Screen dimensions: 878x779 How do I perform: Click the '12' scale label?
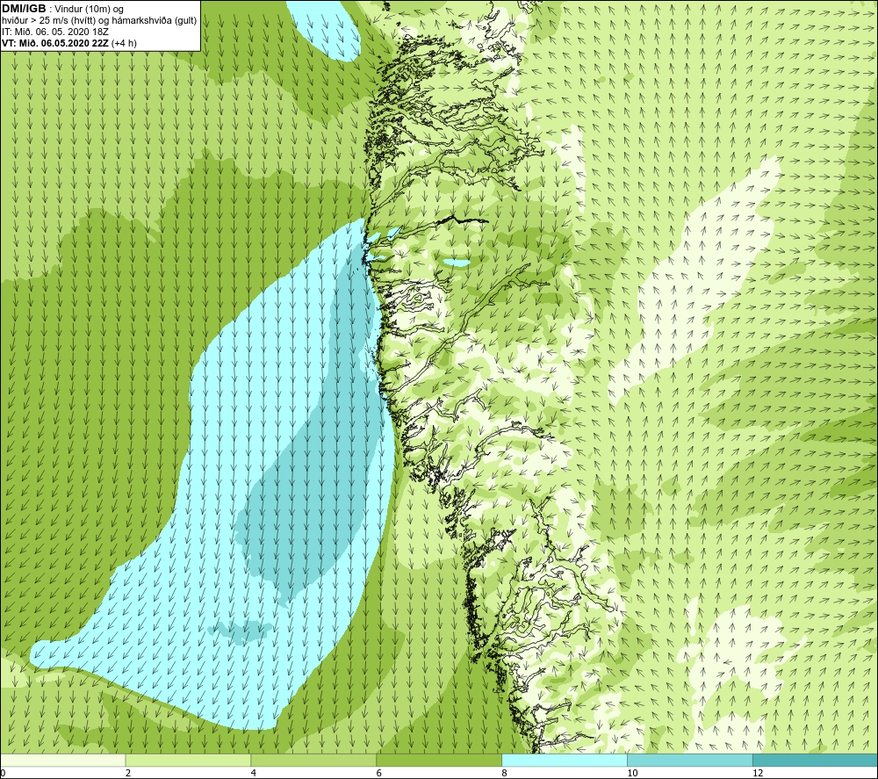pyautogui.click(x=758, y=773)
